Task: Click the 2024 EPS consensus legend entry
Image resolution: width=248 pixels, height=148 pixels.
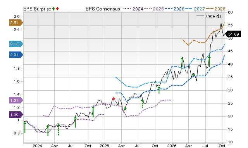Action: pyautogui.click(x=133, y=9)
